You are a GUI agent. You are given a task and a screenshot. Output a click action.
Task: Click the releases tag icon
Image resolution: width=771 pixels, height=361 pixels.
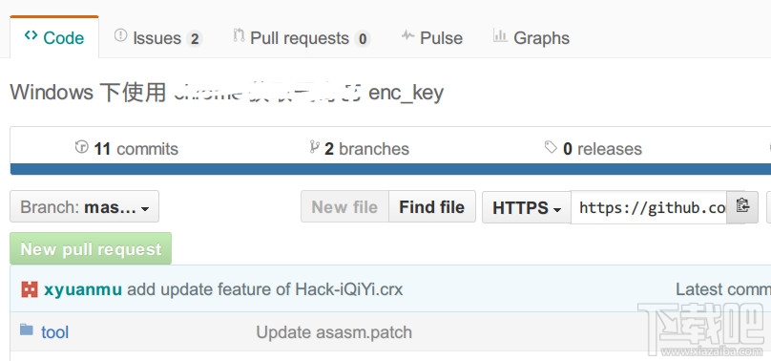pyautogui.click(x=551, y=146)
